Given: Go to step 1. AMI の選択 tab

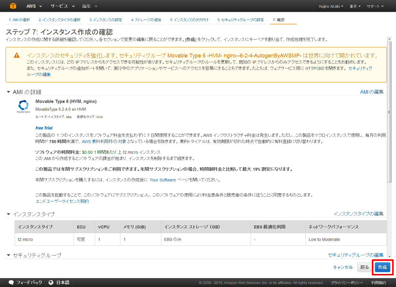Looking at the screenshot, I should tap(19, 20).
